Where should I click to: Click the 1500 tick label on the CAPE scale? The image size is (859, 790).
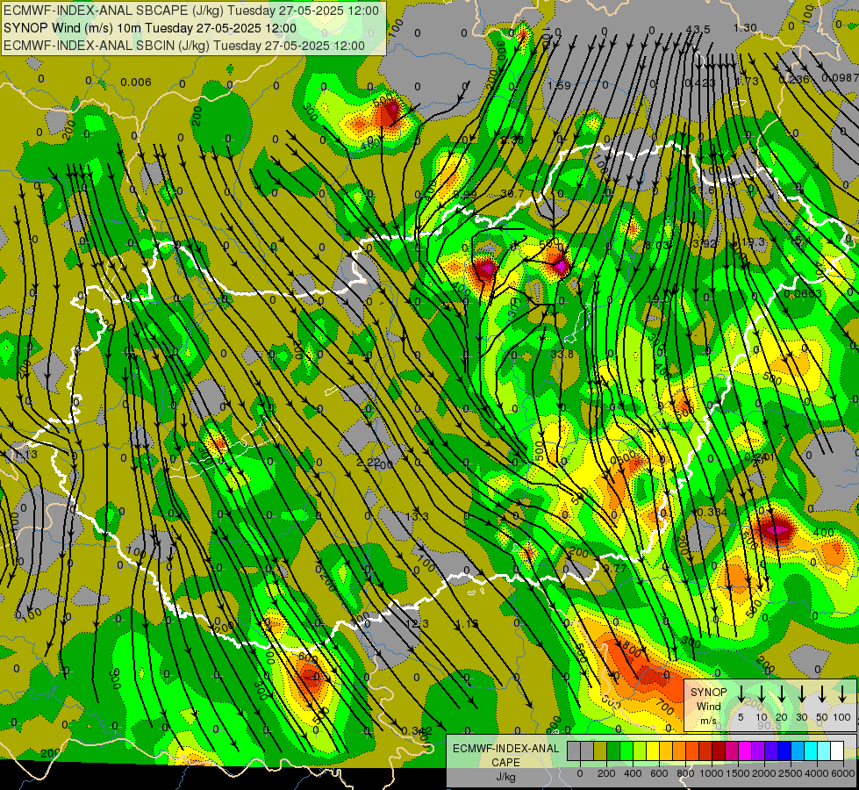[738, 773]
